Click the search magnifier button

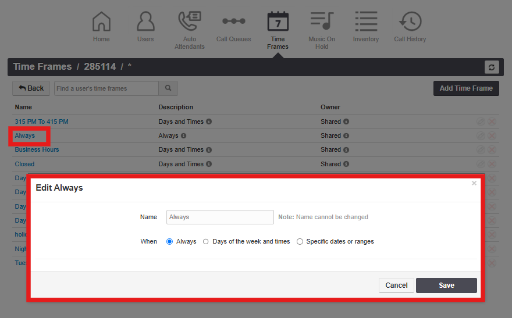coord(168,88)
